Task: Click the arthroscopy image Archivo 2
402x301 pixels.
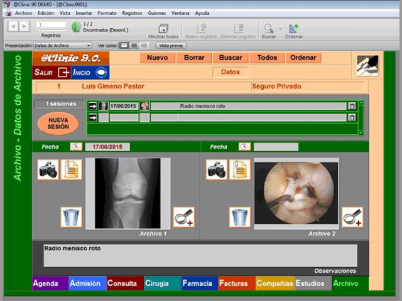Action: (296, 193)
